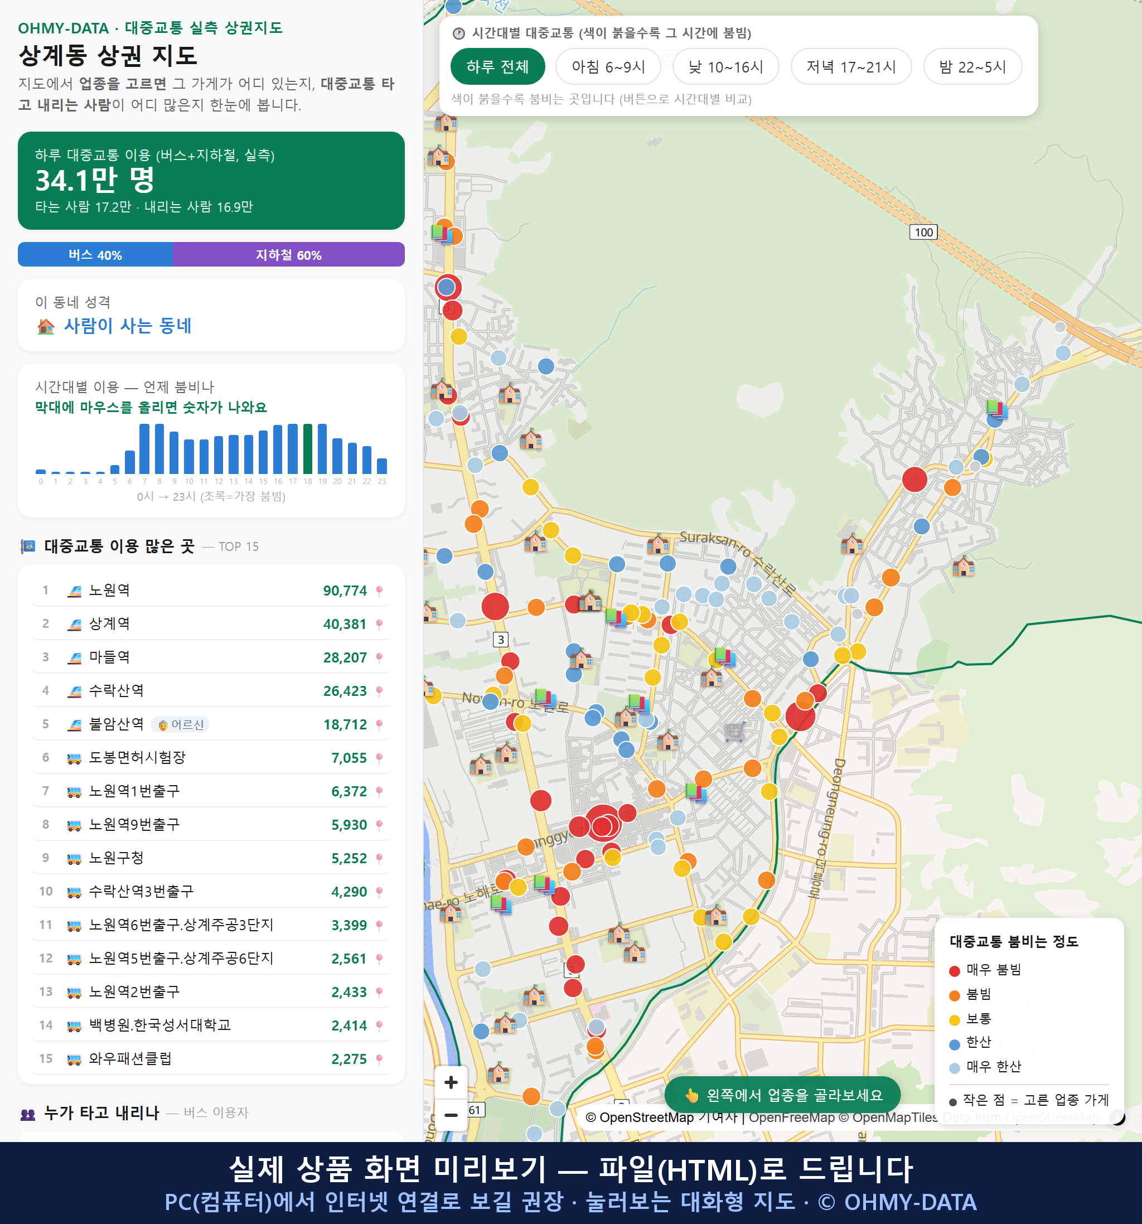The height and width of the screenshot is (1224, 1142).
Task: Click the pin icon for 와우패션클럽 row
Action: pos(379,1059)
